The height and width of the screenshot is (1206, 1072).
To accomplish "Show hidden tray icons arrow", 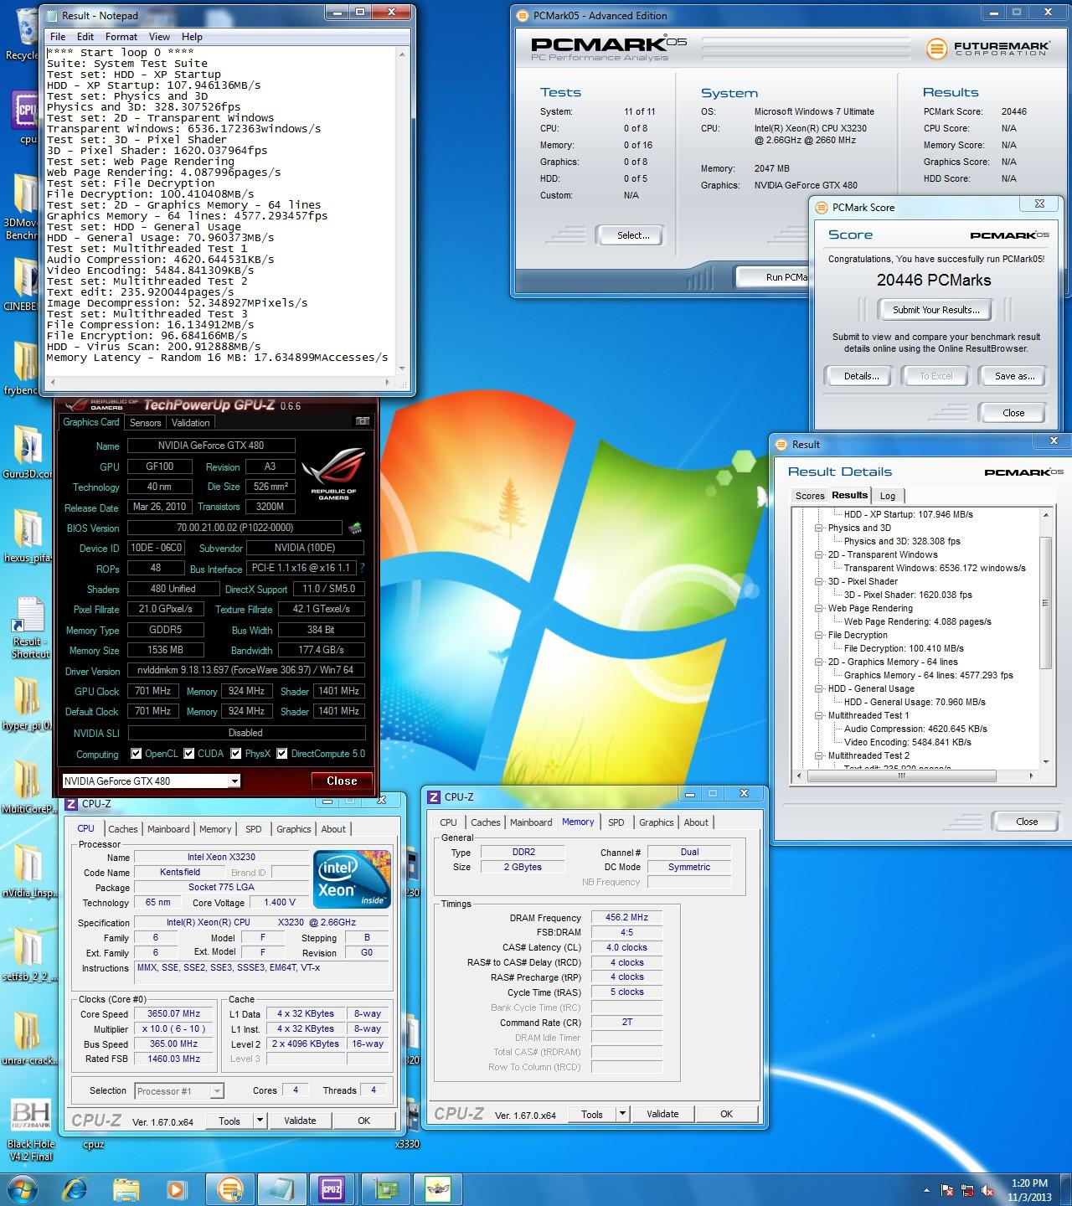I will click(x=926, y=1190).
